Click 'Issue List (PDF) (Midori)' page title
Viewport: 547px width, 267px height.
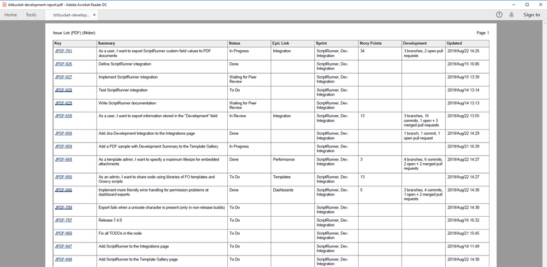tap(74, 33)
